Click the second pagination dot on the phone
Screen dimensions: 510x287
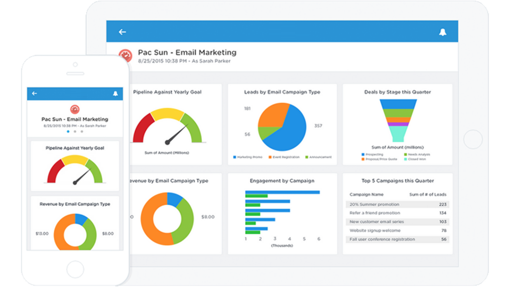click(x=75, y=132)
